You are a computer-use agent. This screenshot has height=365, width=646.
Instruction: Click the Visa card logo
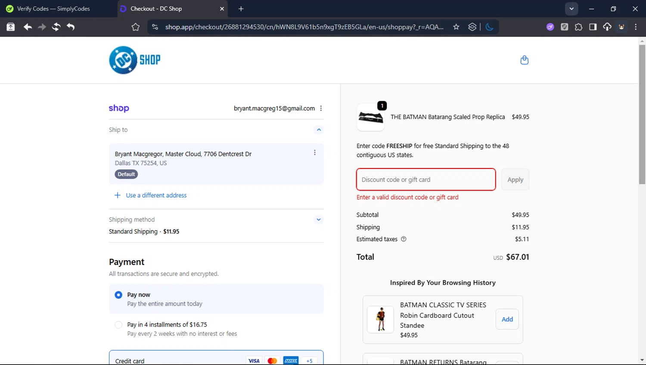tap(254, 361)
